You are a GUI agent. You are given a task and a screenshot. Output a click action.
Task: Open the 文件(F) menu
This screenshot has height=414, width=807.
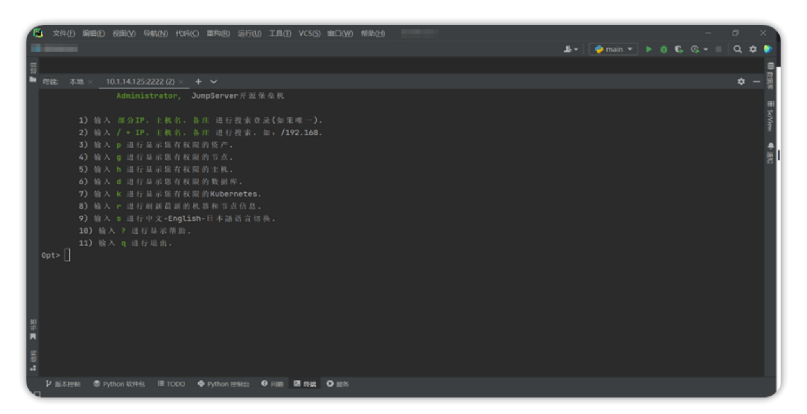point(63,33)
